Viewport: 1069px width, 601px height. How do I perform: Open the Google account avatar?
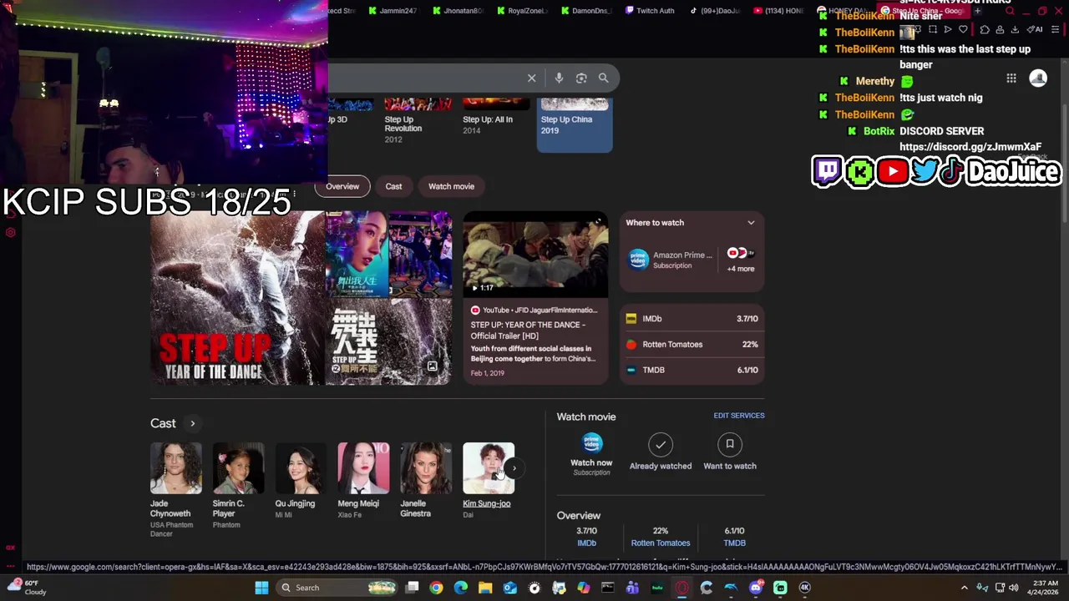point(1038,78)
